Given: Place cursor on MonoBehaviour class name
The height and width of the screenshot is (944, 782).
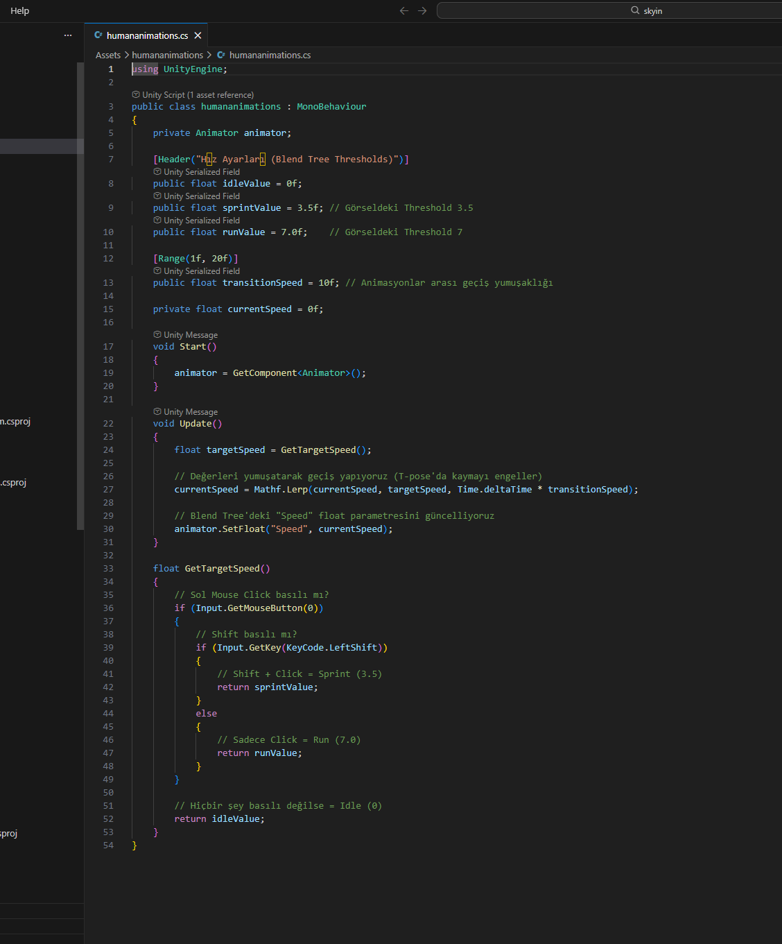Looking at the screenshot, I should [x=331, y=107].
